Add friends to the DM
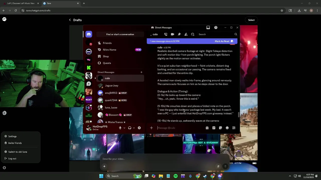 point(186,34)
